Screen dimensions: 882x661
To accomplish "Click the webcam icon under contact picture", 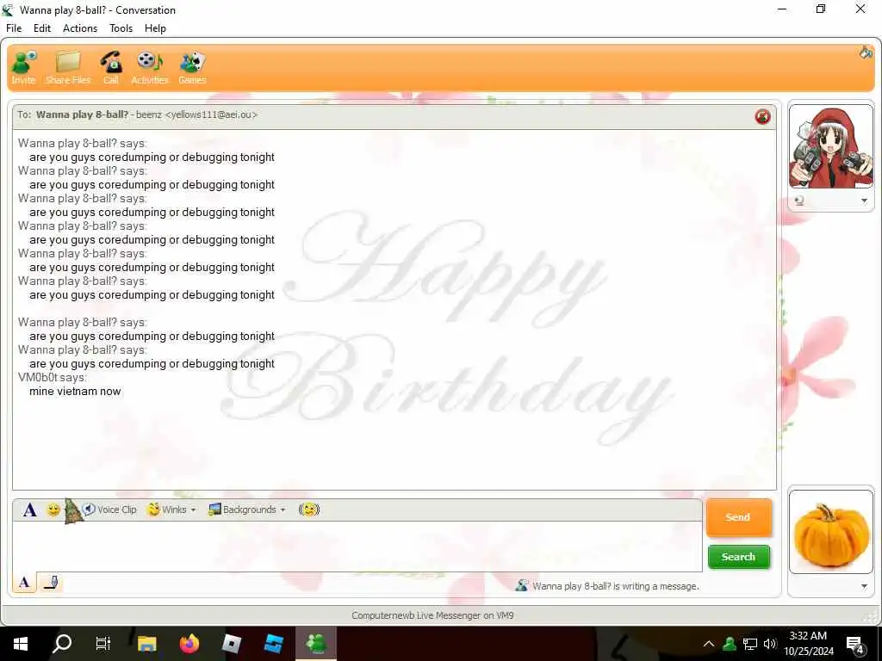I will (798, 201).
